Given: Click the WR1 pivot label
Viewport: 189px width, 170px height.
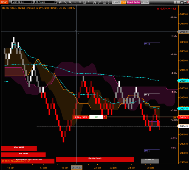Looking at the screenshot, I should [147, 44].
